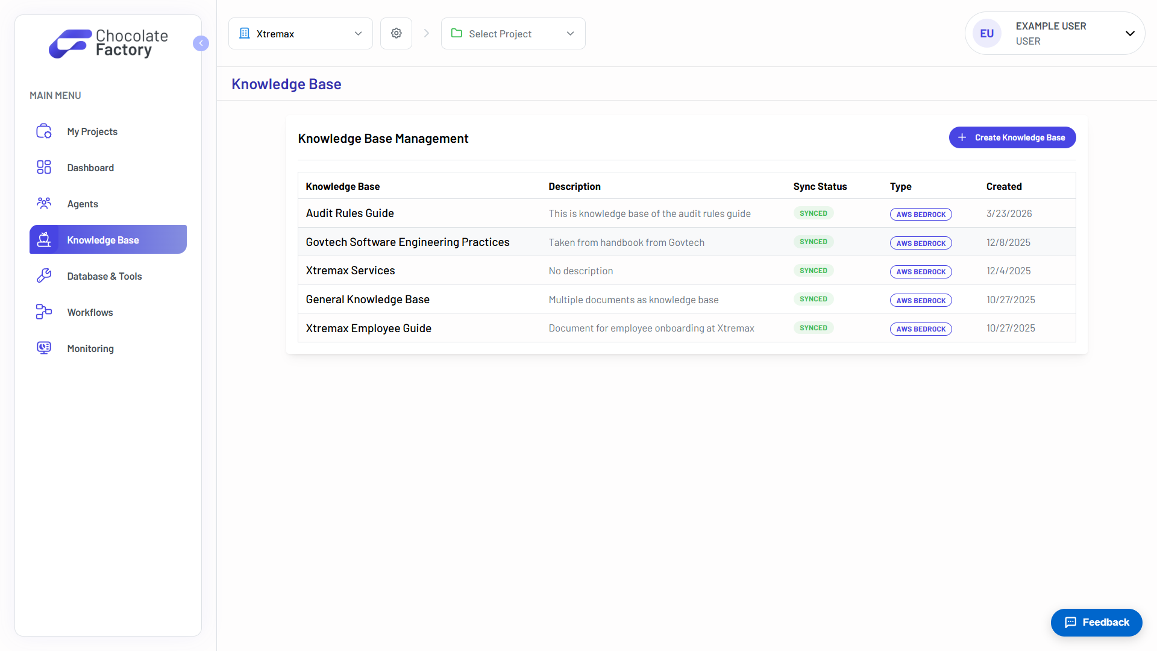Viewport: 1157px width, 651px height.
Task: Click the Knowledge Base column header
Action: click(x=342, y=186)
